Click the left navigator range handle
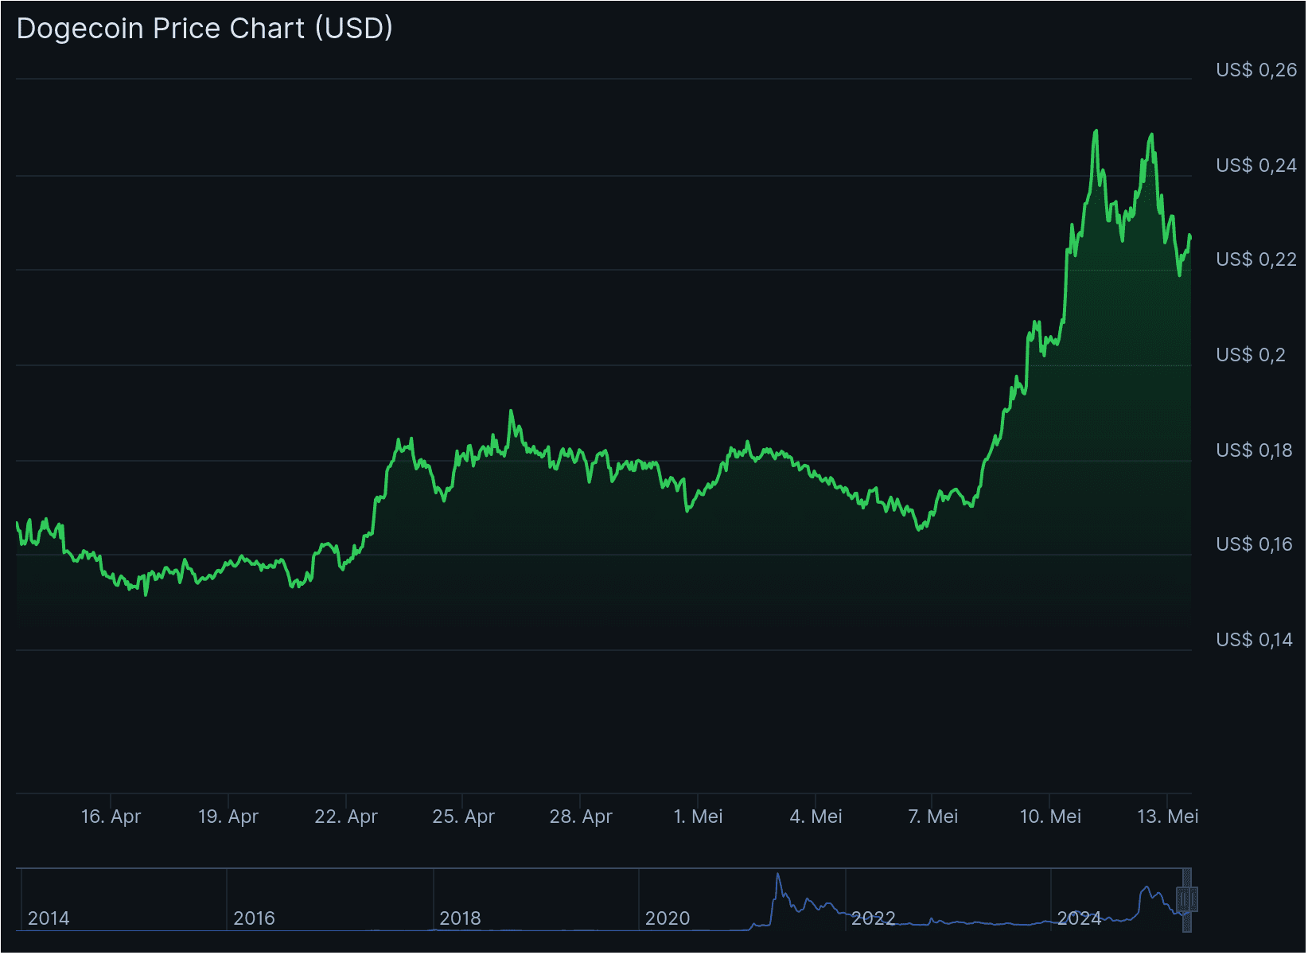 (x=1183, y=899)
